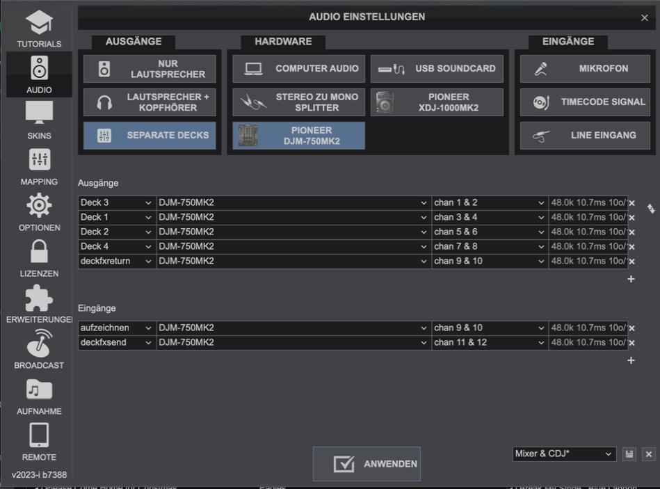Open device dropdown for deckfxsend row
The image size is (660, 489).
coord(293,342)
